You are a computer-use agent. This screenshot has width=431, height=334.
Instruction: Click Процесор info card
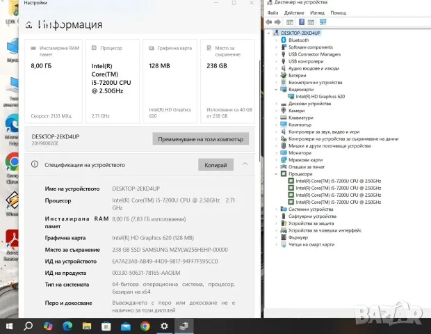click(x=113, y=81)
